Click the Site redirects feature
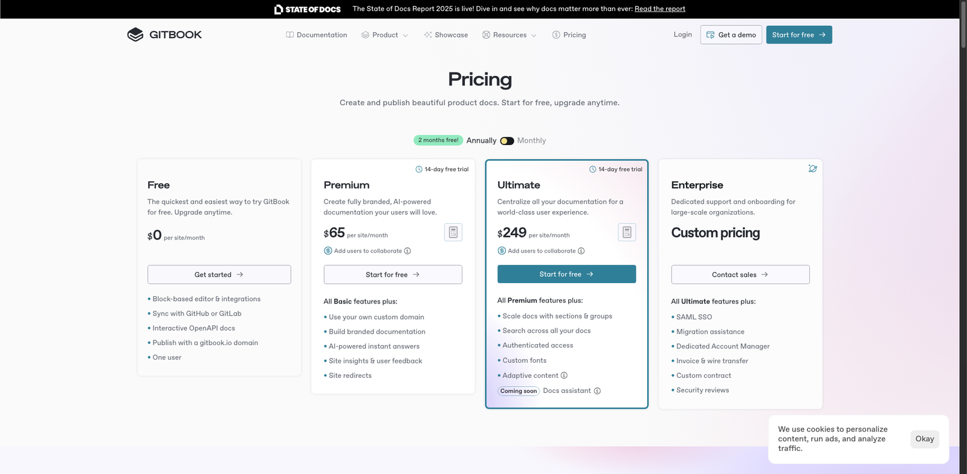967x474 pixels. (x=350, y=375)
